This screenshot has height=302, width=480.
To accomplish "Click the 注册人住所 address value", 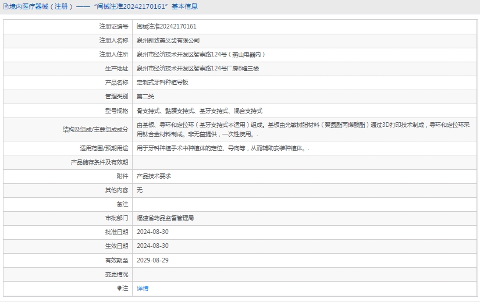I will 201,55.
